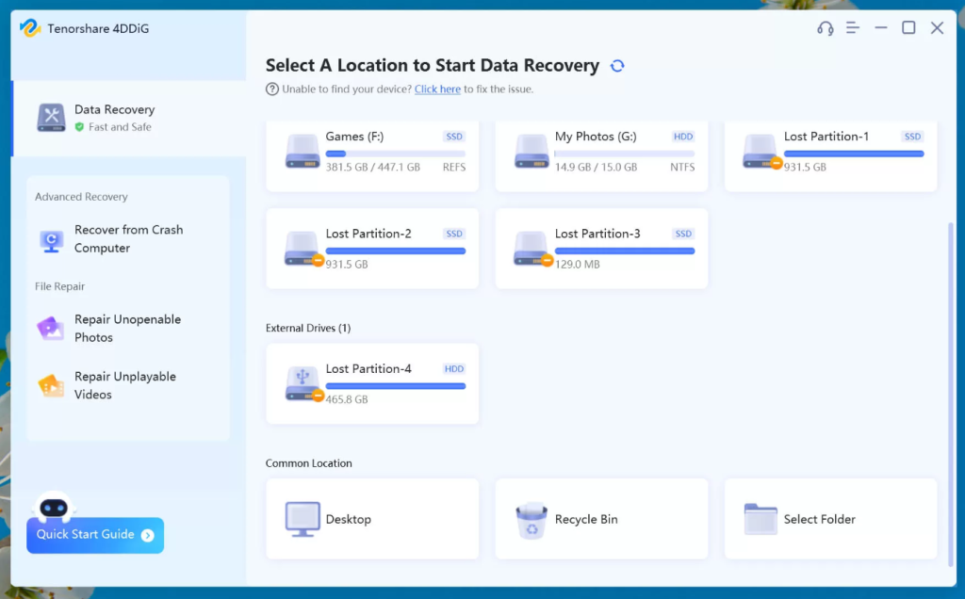This screenshot has width=965, height=599.
Task: Click the Select Folder icon
Action: 761,519
